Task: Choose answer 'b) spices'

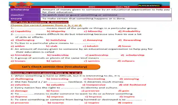Action: 54,61
